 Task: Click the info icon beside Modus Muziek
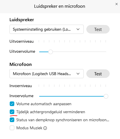45,128
